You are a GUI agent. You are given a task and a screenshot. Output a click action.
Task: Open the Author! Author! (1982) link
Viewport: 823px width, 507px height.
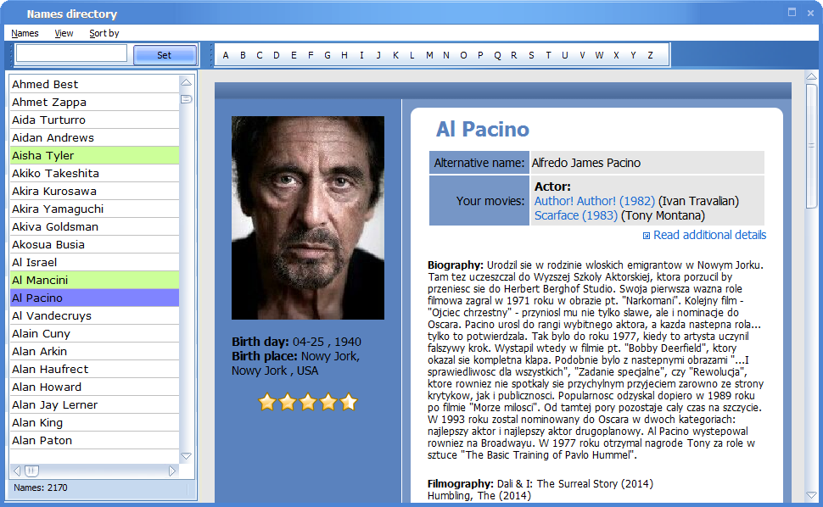coord(594,201)
